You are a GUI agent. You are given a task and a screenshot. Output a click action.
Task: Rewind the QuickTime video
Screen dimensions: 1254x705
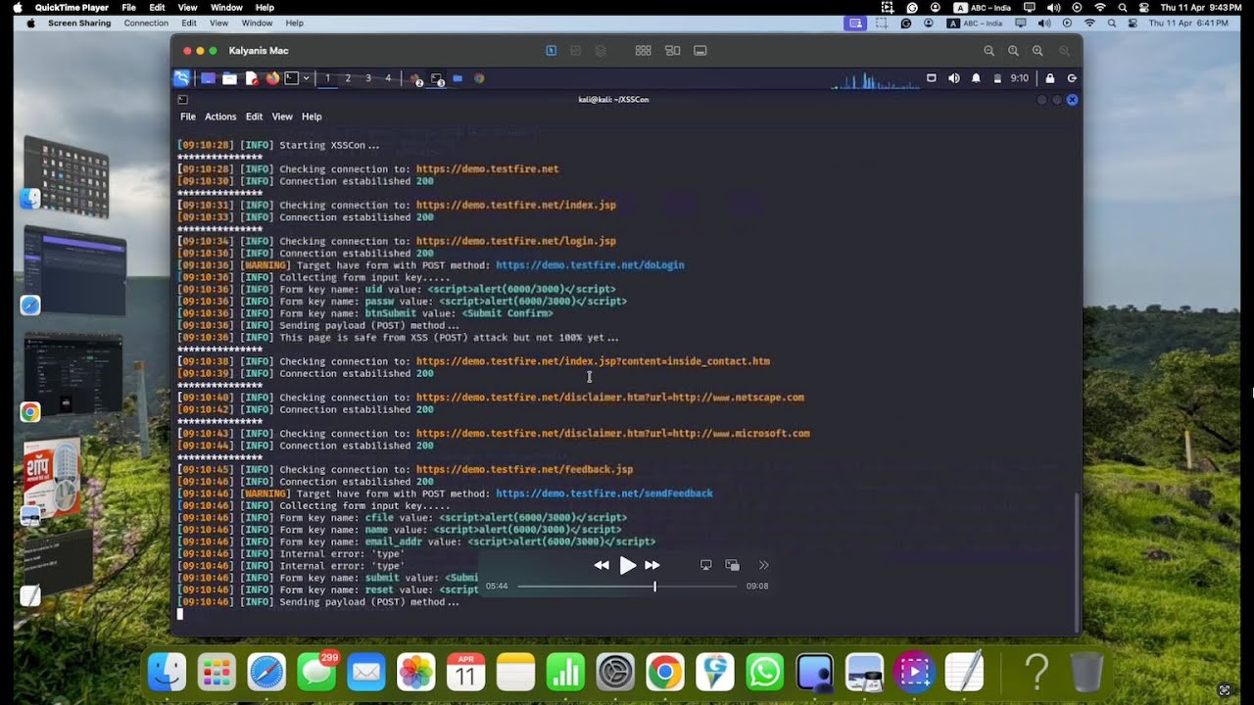click(x=601, y=565)
